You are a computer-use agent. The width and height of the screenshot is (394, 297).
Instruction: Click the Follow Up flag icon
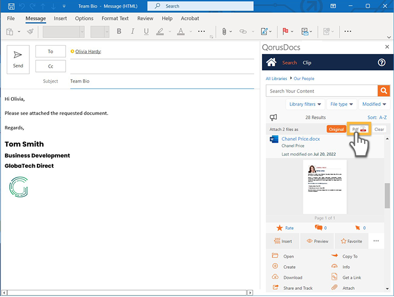point(286,31)
